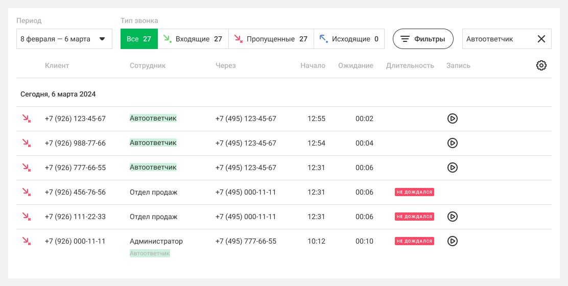Image resolution: width=568 pixels, height=286 pixels.
Task: Click Отдел продаж for +7 (926) 456-76-56
Action: point(153,192)
